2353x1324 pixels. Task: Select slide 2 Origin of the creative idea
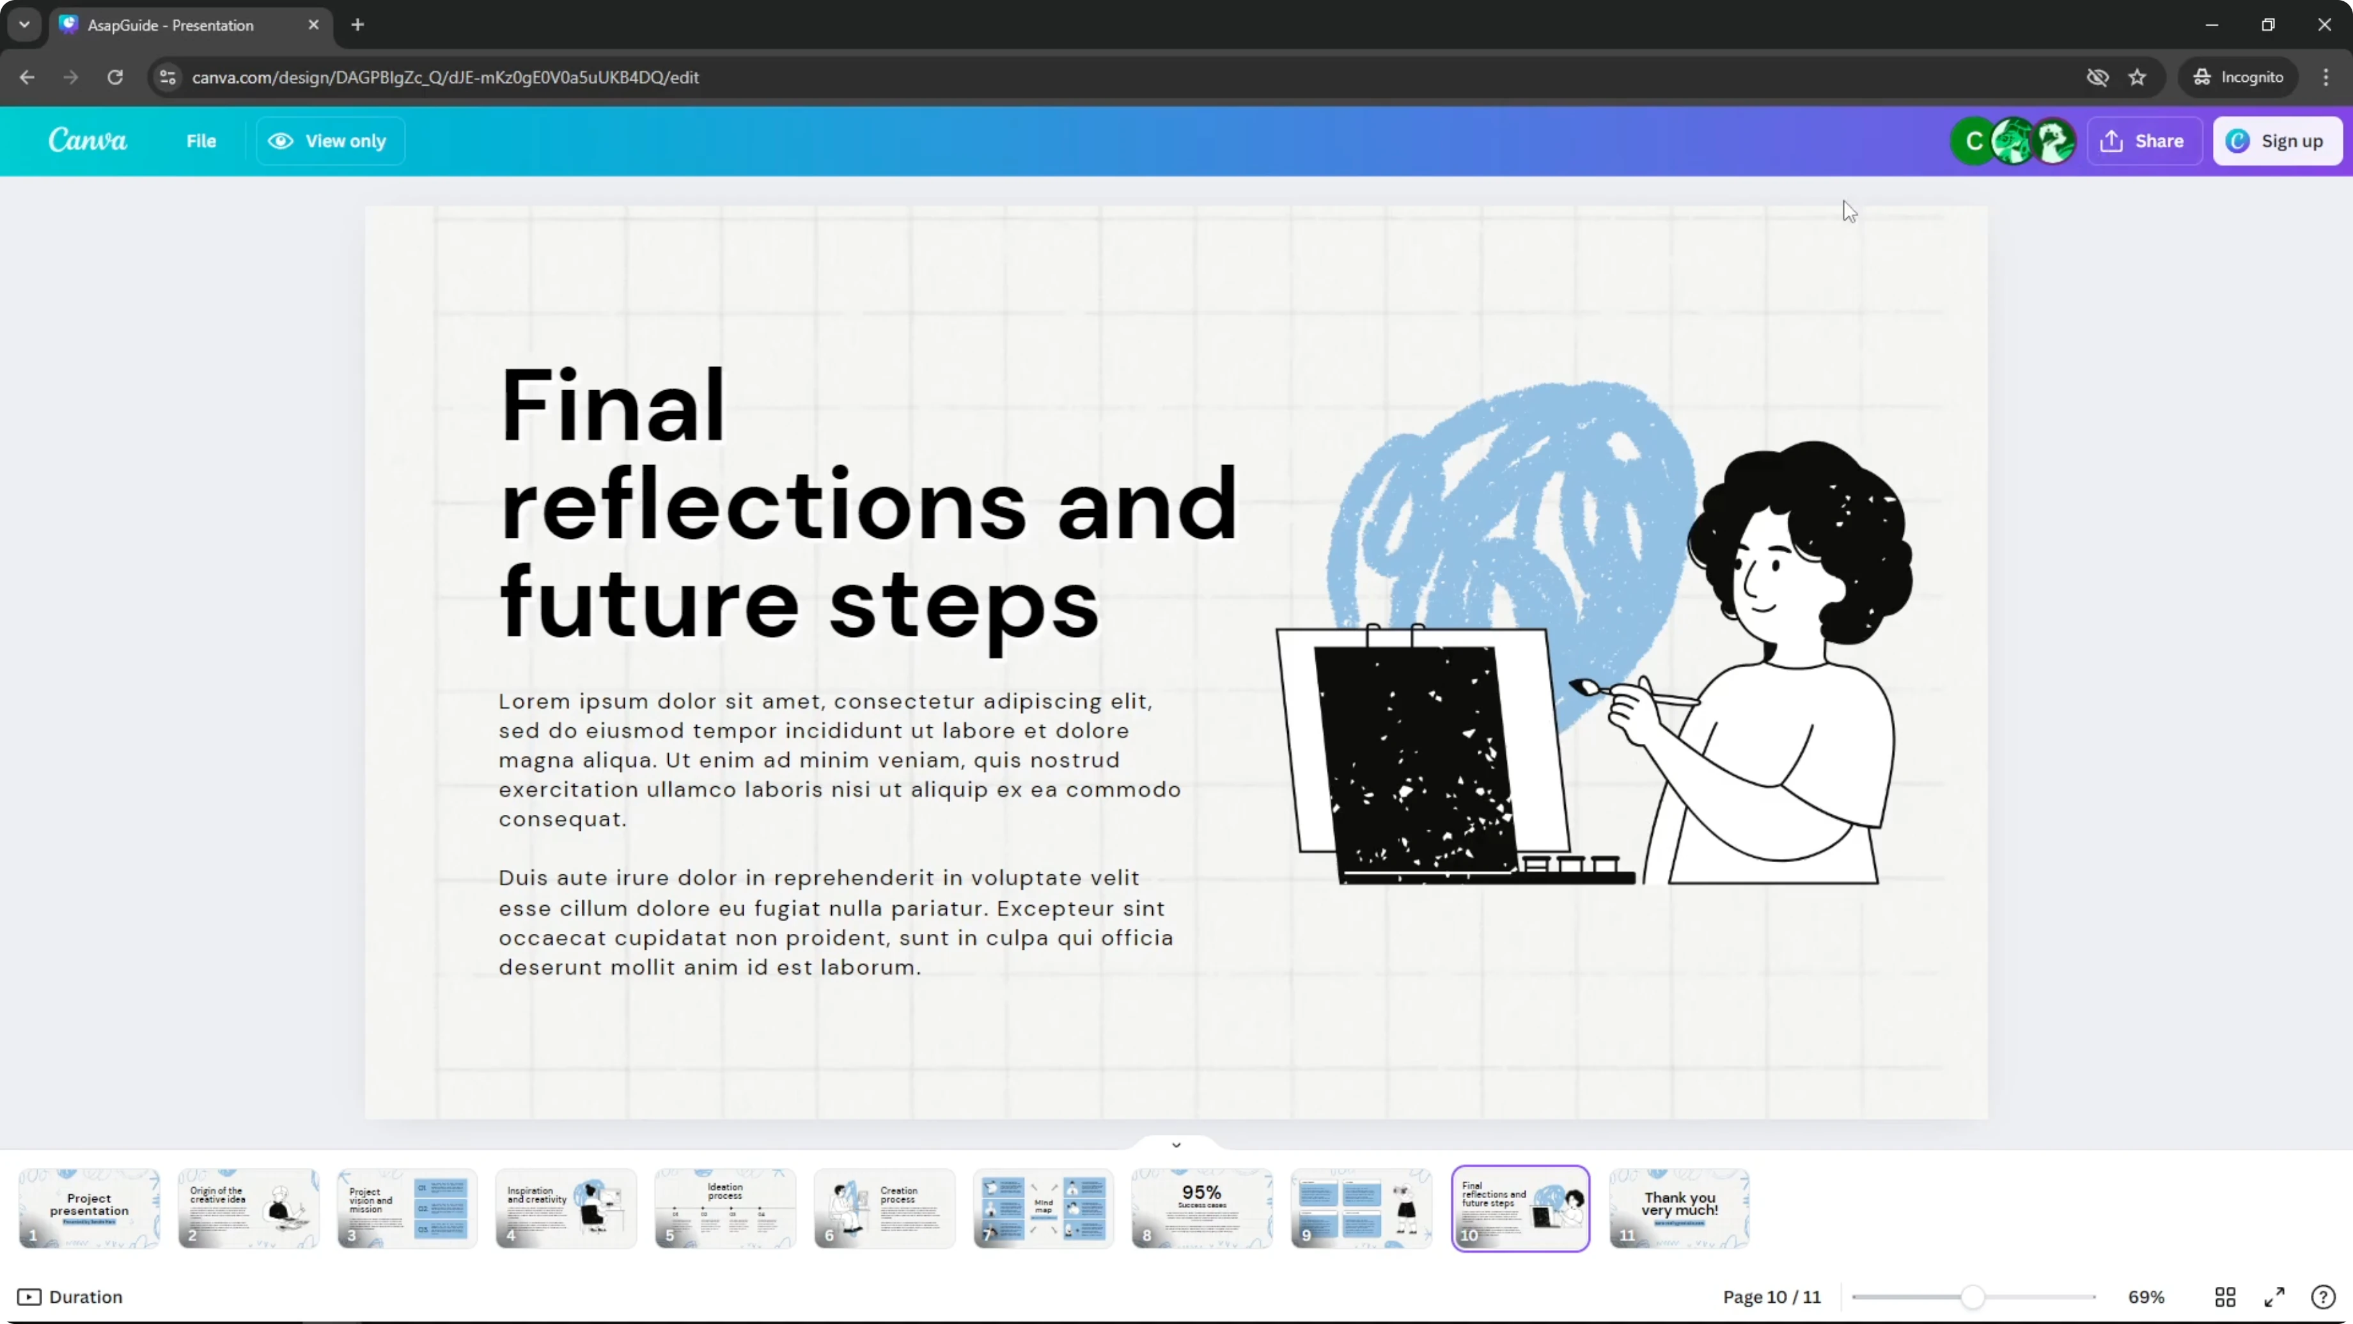249,1208
